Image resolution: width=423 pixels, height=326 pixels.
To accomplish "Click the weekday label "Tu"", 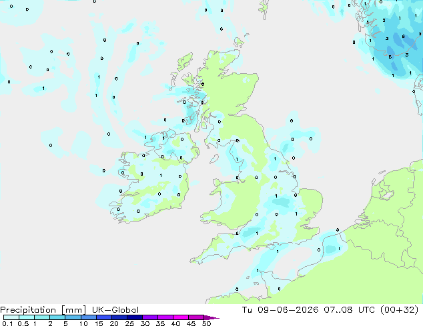I will click(x=247, y=310).
